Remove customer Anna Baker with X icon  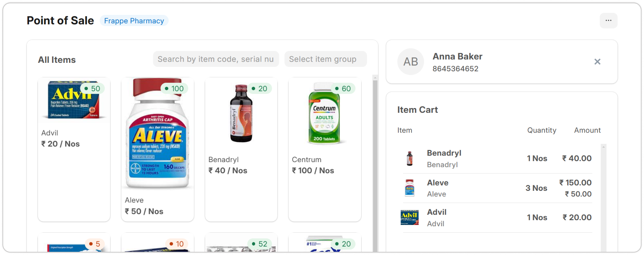(597, 62)
